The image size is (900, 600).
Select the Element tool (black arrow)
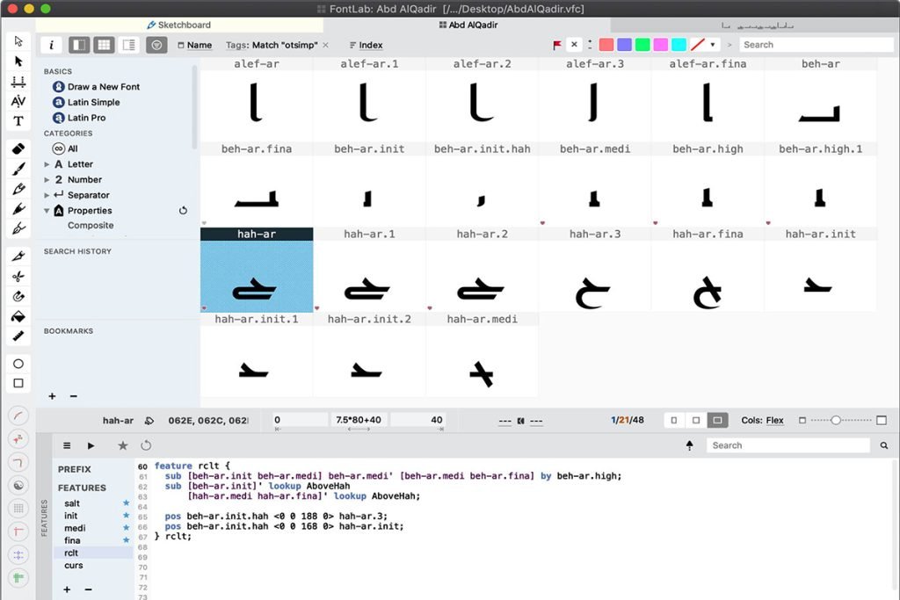[x=18, y=61]
